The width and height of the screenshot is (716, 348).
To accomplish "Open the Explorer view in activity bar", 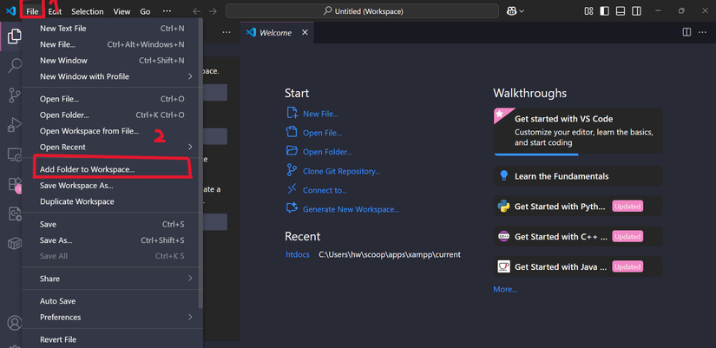I will pyautogui.click(x=14, y=36).
